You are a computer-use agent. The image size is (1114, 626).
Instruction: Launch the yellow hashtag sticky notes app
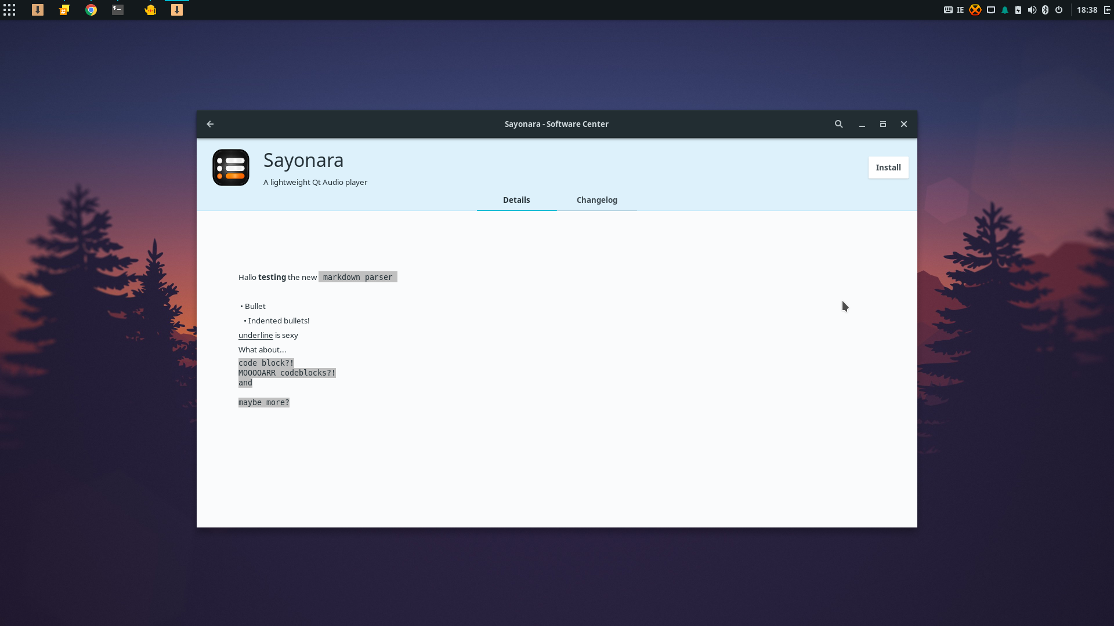coord(64,10)
